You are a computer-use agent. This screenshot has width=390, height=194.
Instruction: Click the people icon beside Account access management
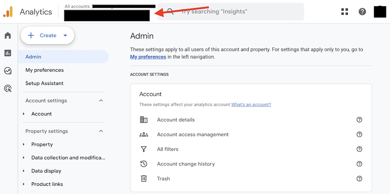(144, 134)
